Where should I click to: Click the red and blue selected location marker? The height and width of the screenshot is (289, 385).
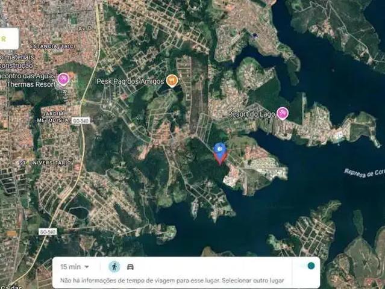220,154
